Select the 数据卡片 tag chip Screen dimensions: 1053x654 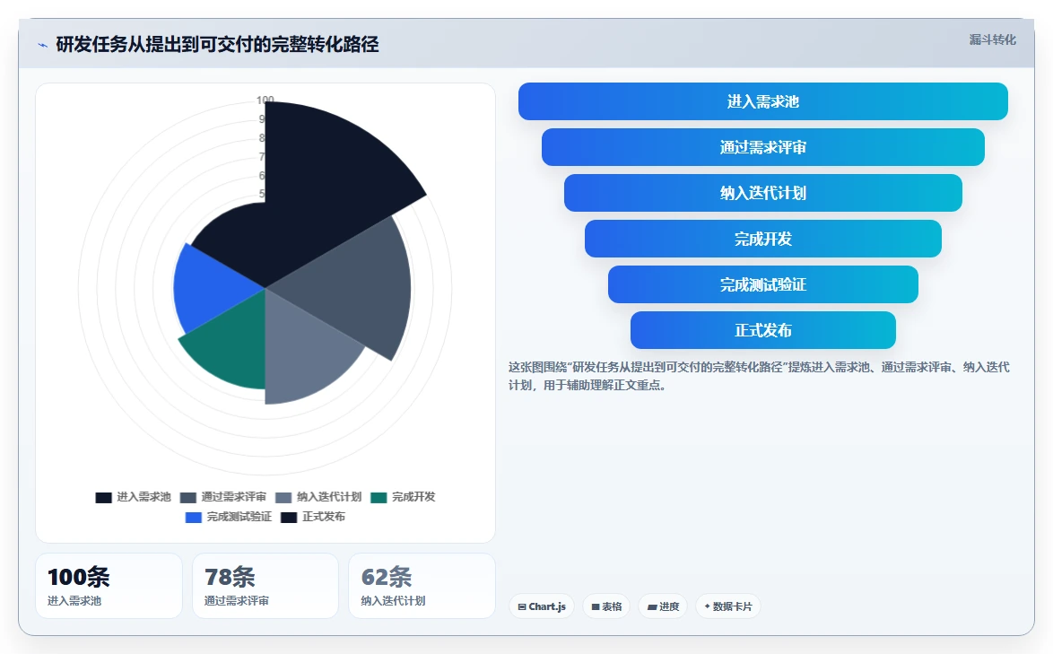click(728, 606)
